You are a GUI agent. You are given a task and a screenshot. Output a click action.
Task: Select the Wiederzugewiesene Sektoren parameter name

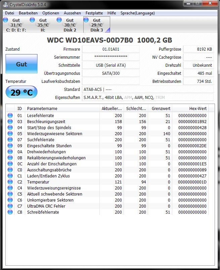tap(55, 133)
